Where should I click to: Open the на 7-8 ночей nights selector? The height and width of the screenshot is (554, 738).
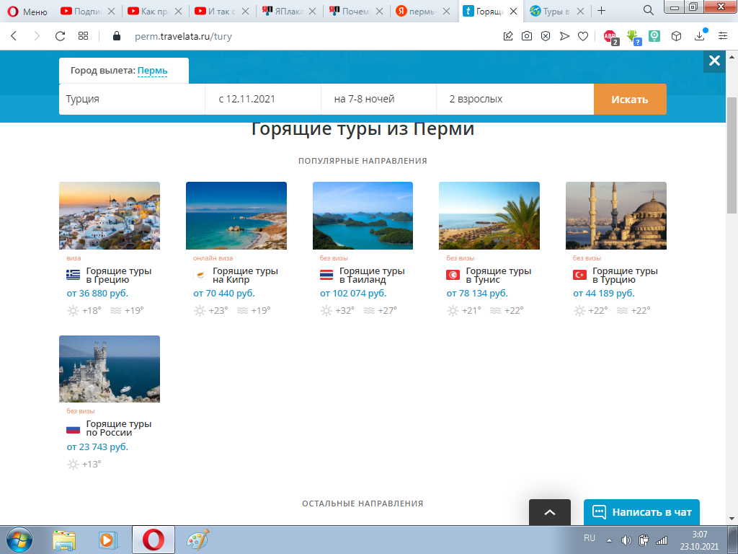[378, 99]
